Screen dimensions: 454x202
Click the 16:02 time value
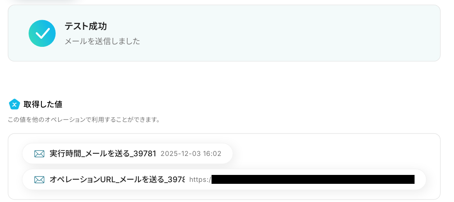pyautogui.click(x=212, y=154)
